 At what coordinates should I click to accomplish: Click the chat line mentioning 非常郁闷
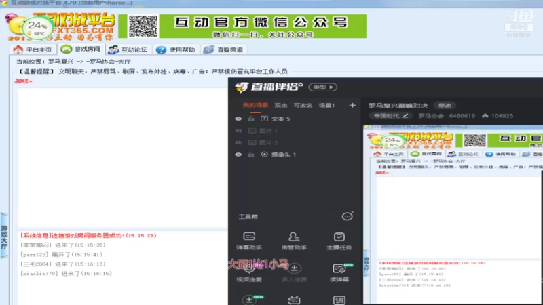click(x=63, y=245)
